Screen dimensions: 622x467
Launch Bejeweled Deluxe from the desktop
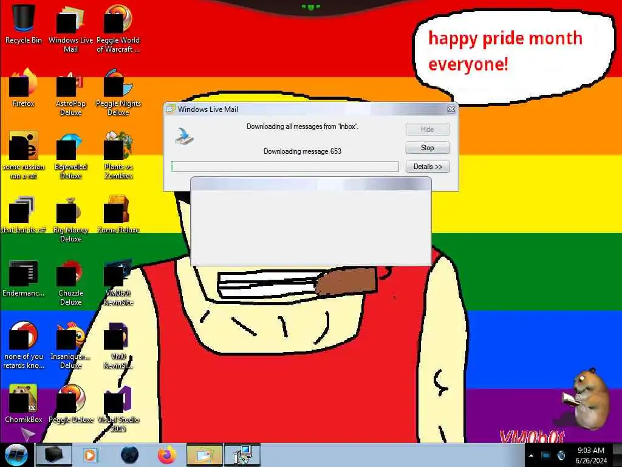pyautogui.click(x=70, y=155)
